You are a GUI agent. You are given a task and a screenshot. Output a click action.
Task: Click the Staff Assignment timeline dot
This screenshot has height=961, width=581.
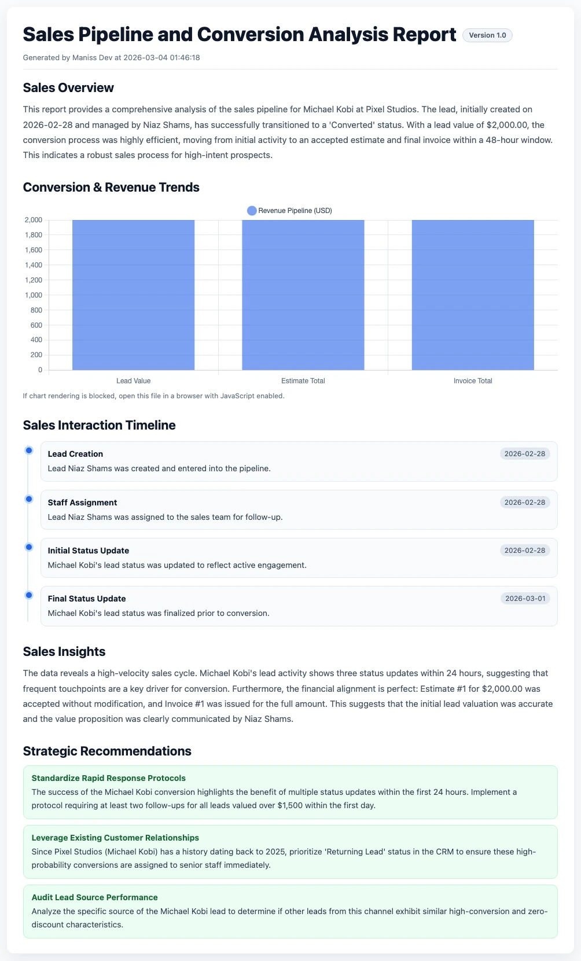coord(29,499)
